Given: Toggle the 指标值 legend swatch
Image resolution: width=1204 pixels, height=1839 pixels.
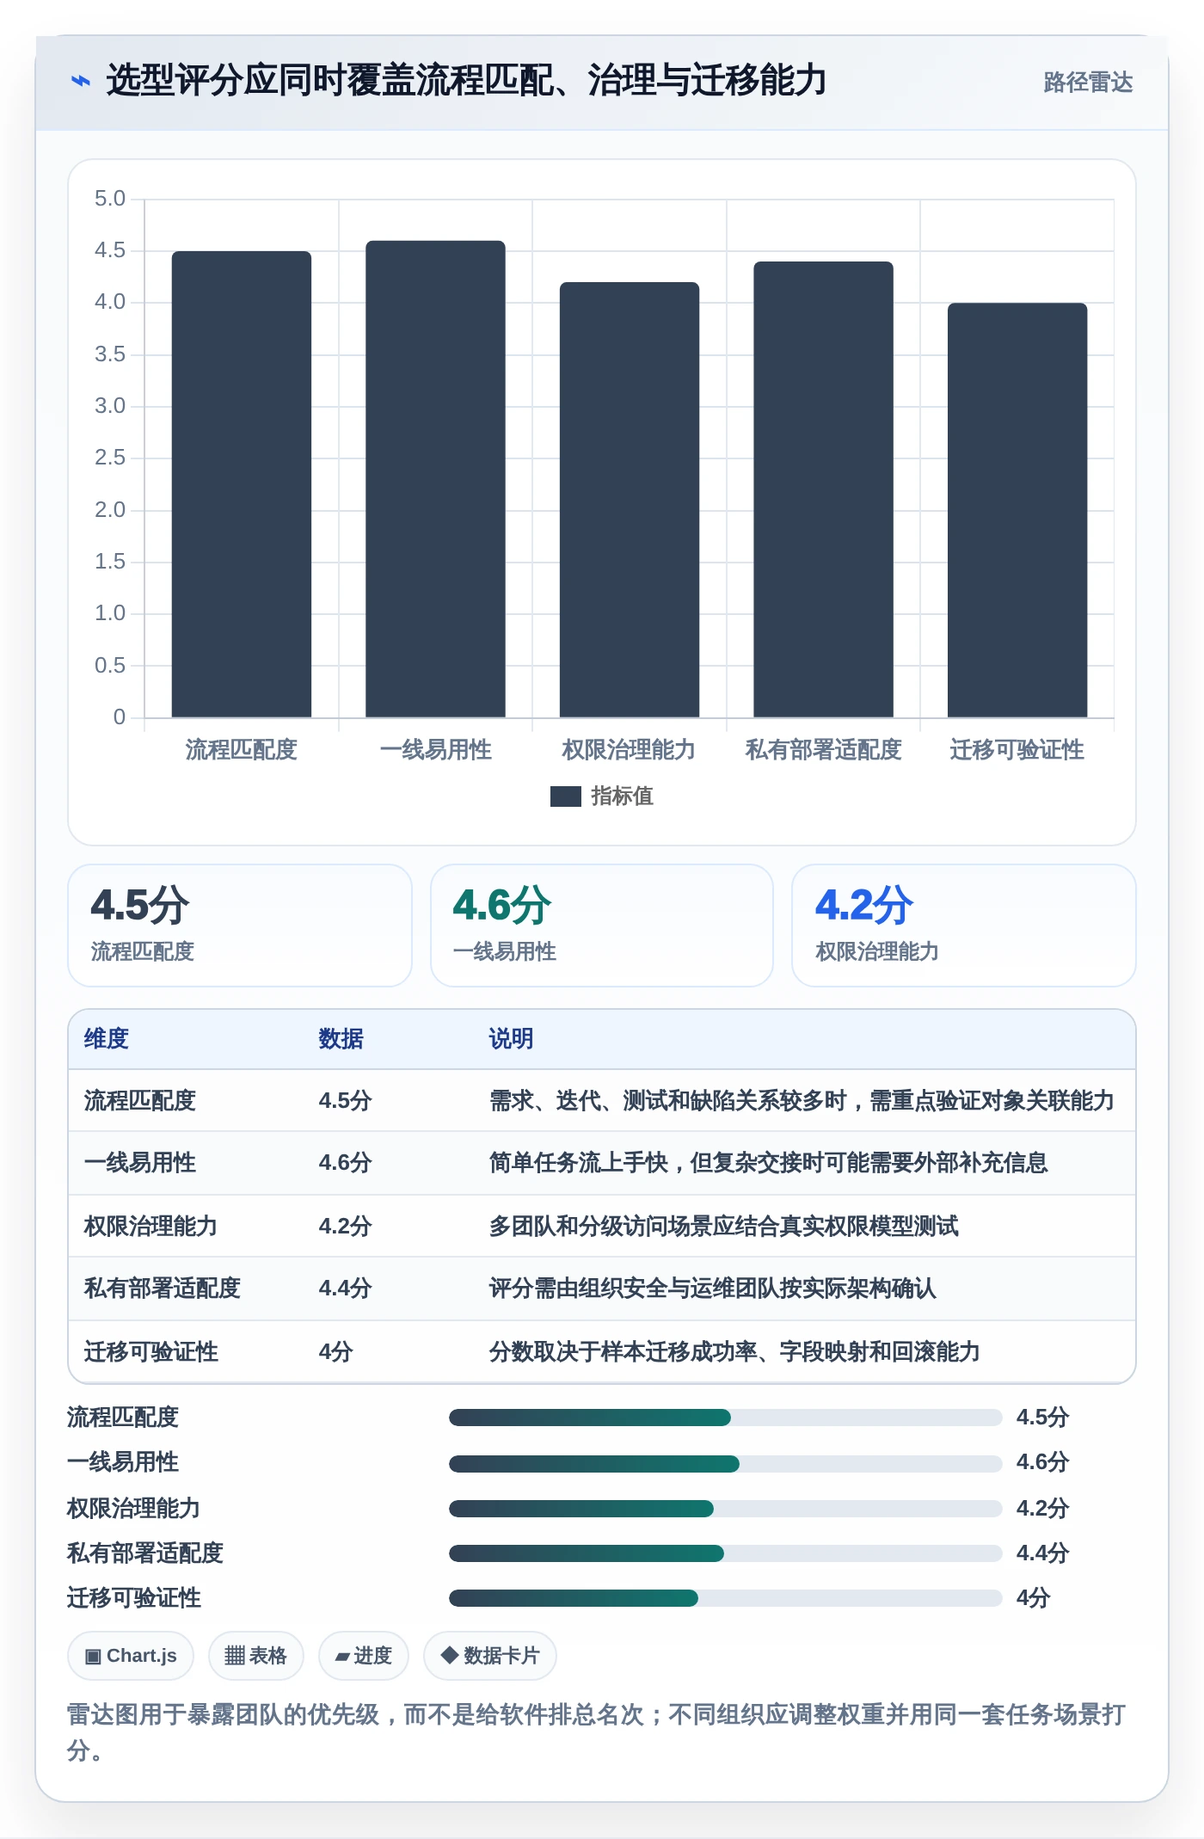Looking at the screenshot, I should click(x=565, y=796).
